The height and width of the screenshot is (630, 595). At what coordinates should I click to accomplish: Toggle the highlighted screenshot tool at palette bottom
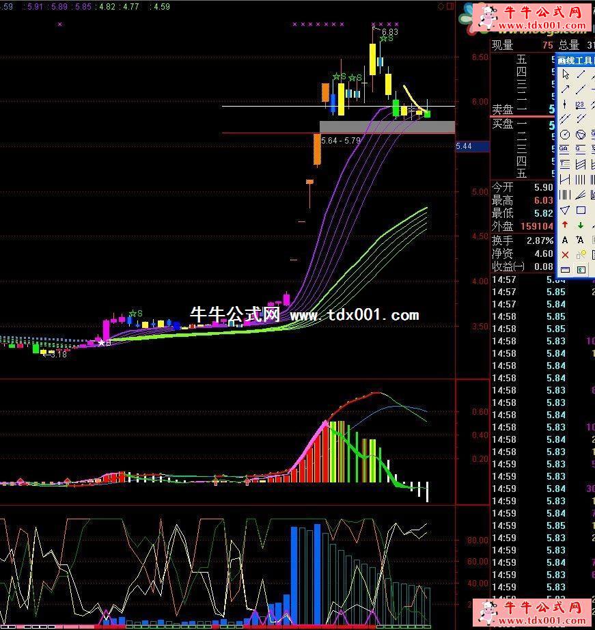pos(581,270)
